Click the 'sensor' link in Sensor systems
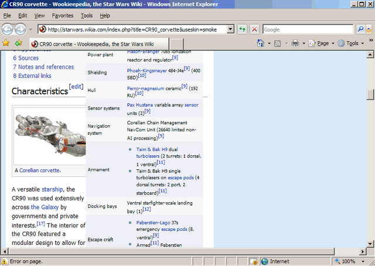The image size is (375, 266). click(192, 105)
